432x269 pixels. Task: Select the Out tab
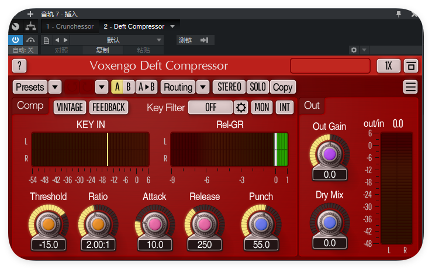[312, 106]
